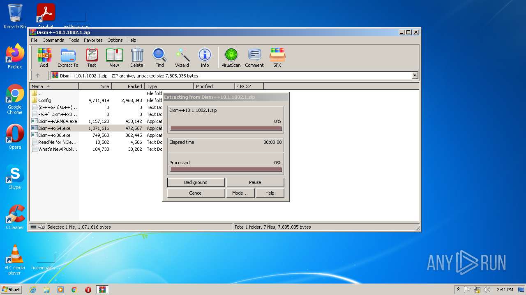526x295 pixels.
Task: Launch Firefox from the desktop
Action: coord(15,57)
